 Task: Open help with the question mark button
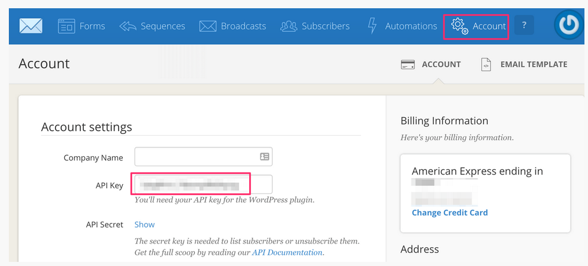[x=524, y=25]
